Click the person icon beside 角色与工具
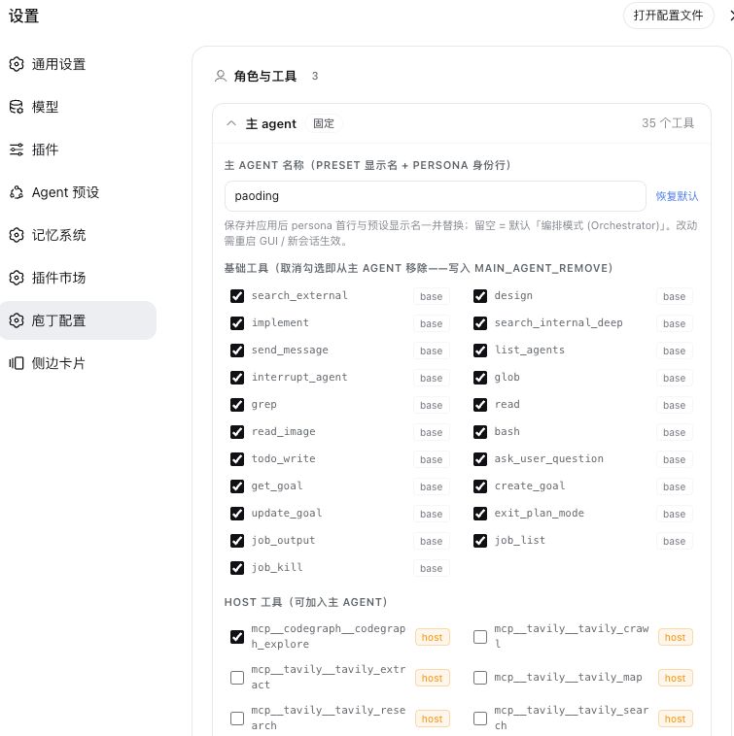The image size is (734, 736). (221, 76)
